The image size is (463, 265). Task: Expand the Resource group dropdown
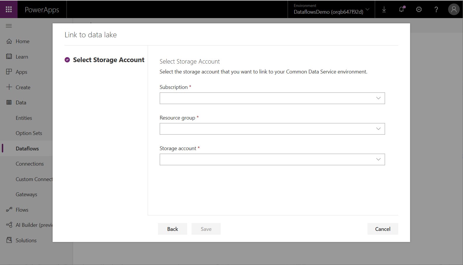272,129
